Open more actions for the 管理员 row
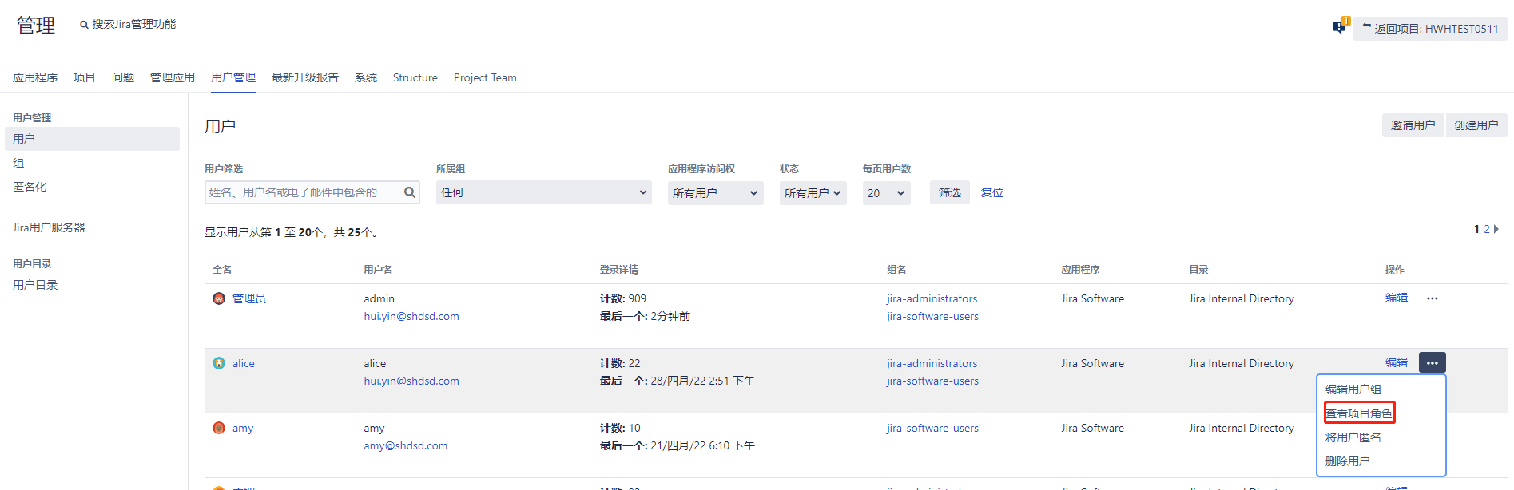 point(1432,298)
